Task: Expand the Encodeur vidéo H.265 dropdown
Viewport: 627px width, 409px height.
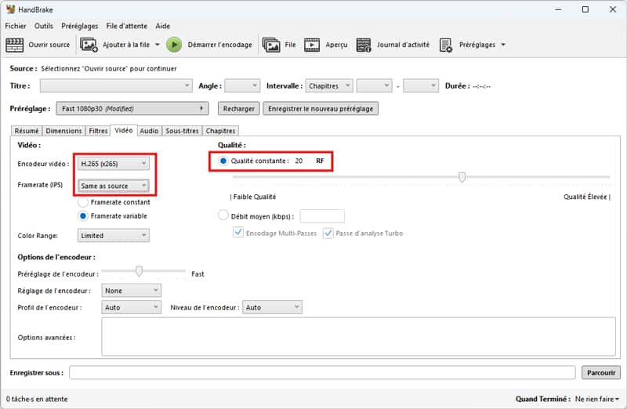Action: (x=113, y=164)
